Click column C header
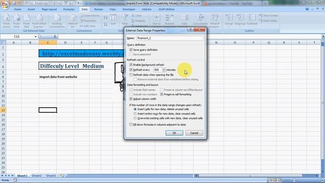 pyautogui.click(x=48, y=43)
